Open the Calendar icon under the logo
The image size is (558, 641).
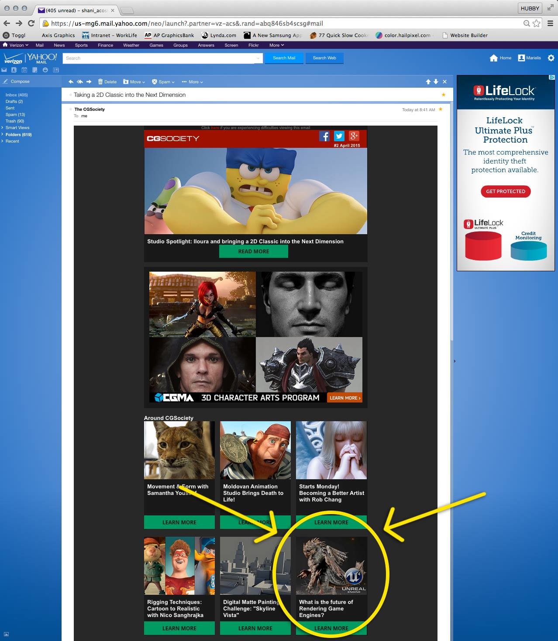(x=24, y=70)
